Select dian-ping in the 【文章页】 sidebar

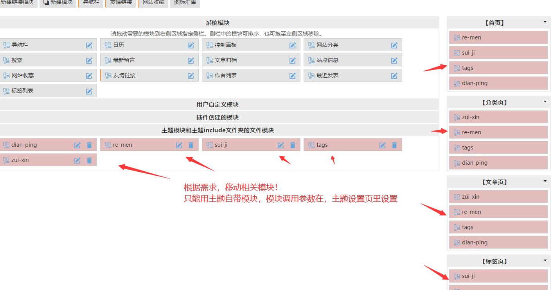(498, 242)
